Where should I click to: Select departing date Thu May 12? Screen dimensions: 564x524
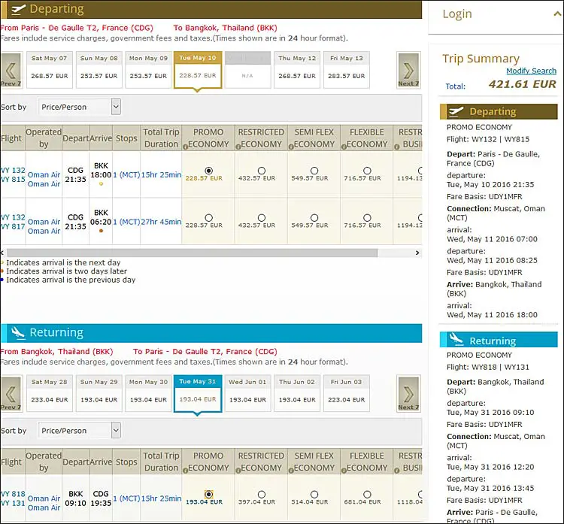point(297,68)
